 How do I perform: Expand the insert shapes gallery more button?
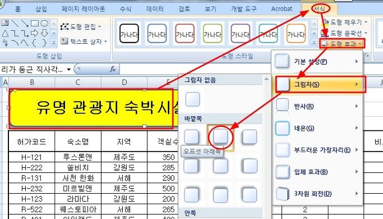[x=54, y=43]
